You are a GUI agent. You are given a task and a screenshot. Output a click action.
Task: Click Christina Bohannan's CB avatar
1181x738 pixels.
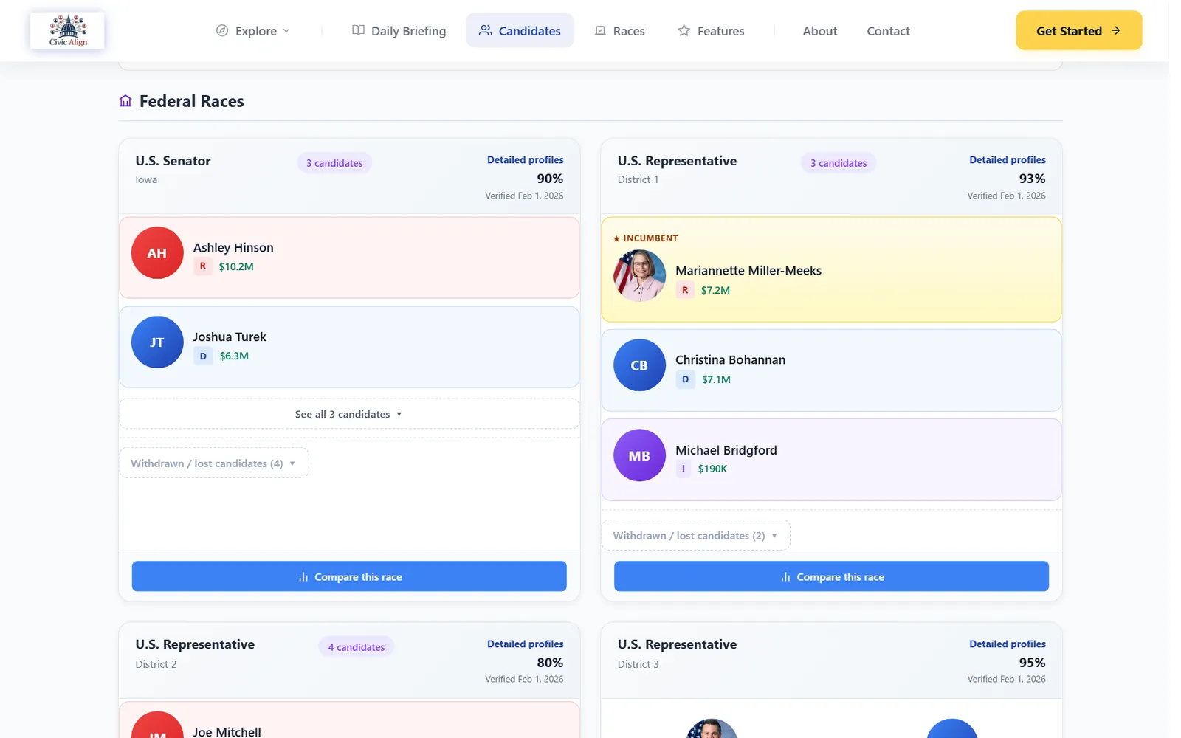click(x=639, y=365)
